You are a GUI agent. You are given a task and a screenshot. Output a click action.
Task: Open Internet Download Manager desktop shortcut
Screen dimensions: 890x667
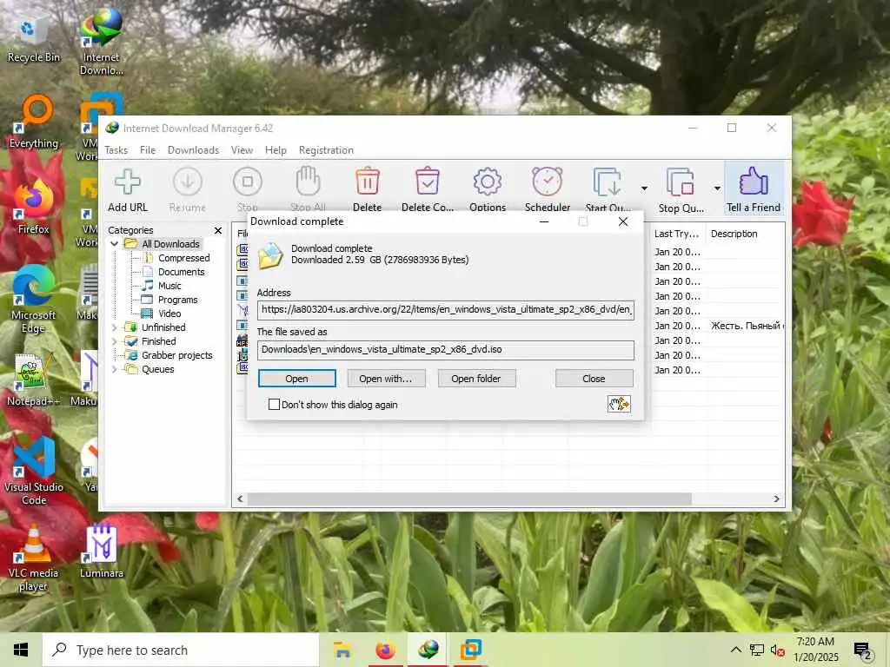point(102,43)
